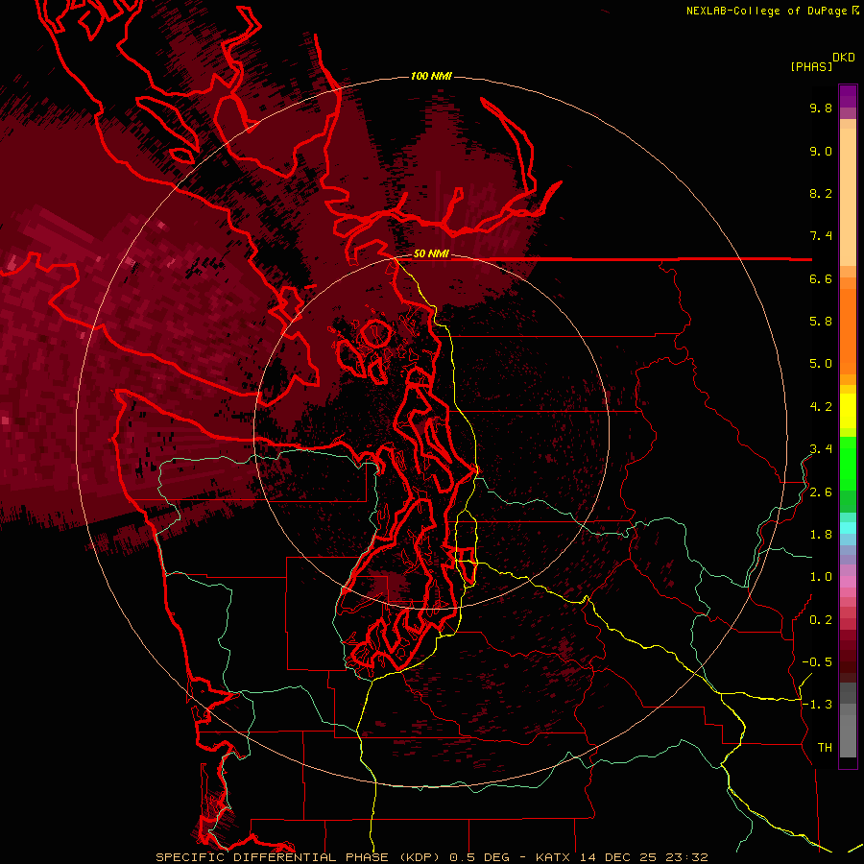Click the 9.8 scale value
The height and width of the screenshot is (864, 864).
pyautogui.click(x=821, y=108)
